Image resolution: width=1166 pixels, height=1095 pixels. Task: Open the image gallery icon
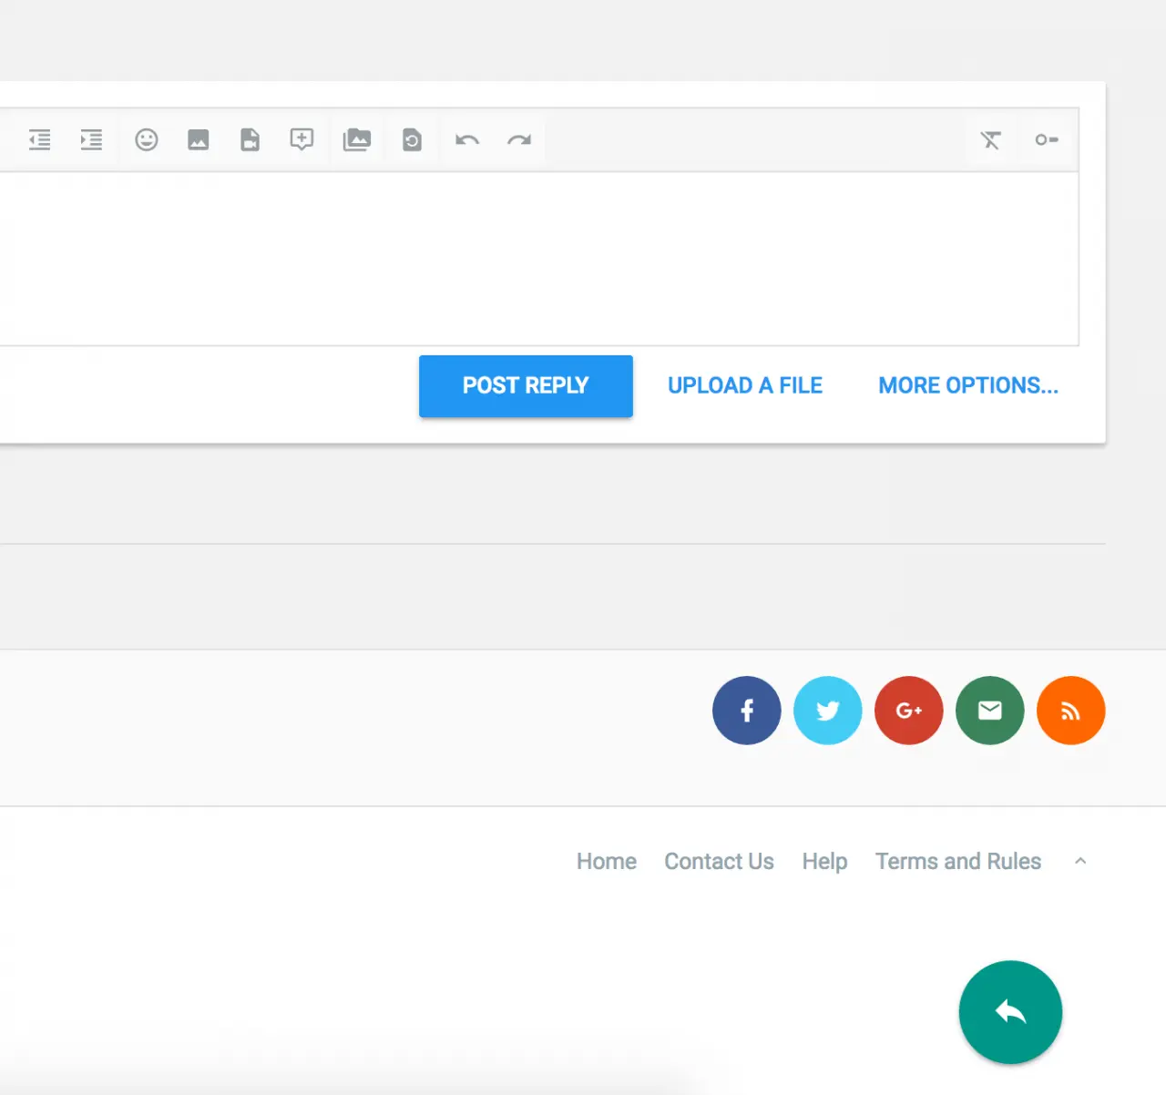[x=356, y=139]
